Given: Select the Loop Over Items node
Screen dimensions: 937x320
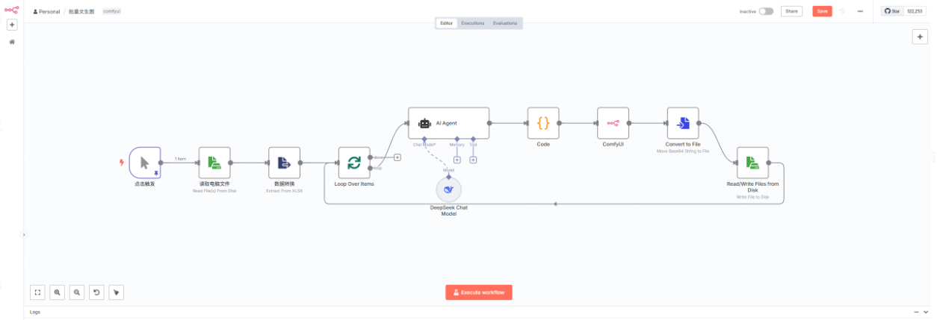Looking at the screenshot, I should tap(354, 163).
